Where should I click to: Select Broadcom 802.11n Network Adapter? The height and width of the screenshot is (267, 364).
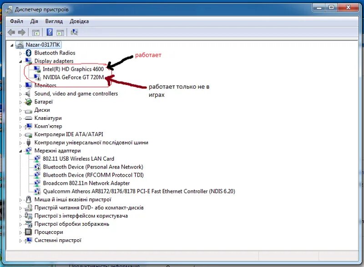pyautogui.click(x=86, y=183)
